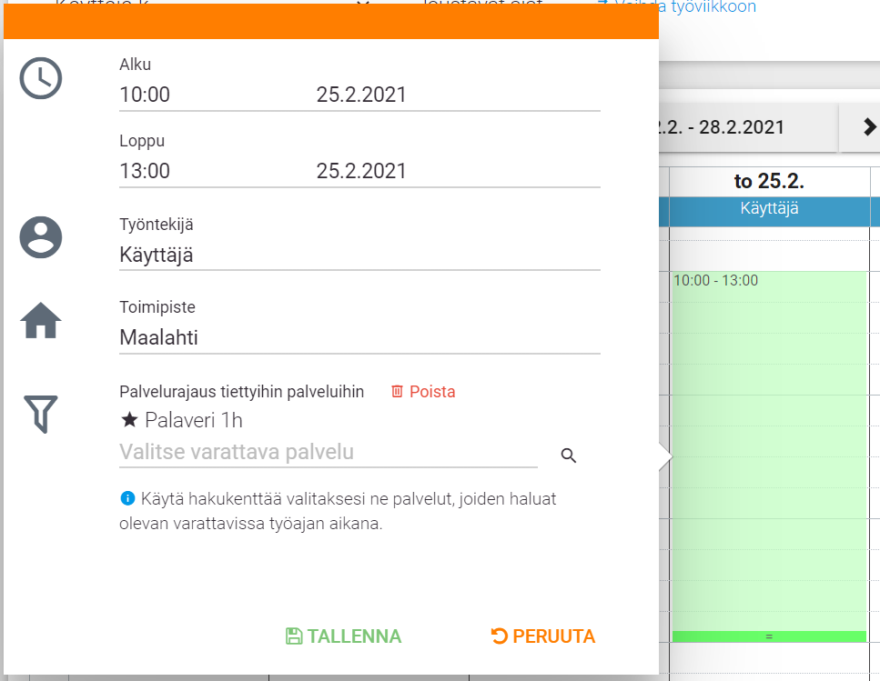Screen dimensions: 880x681
Task: Select the Palaveri 1h service entry
Action: 182,420
